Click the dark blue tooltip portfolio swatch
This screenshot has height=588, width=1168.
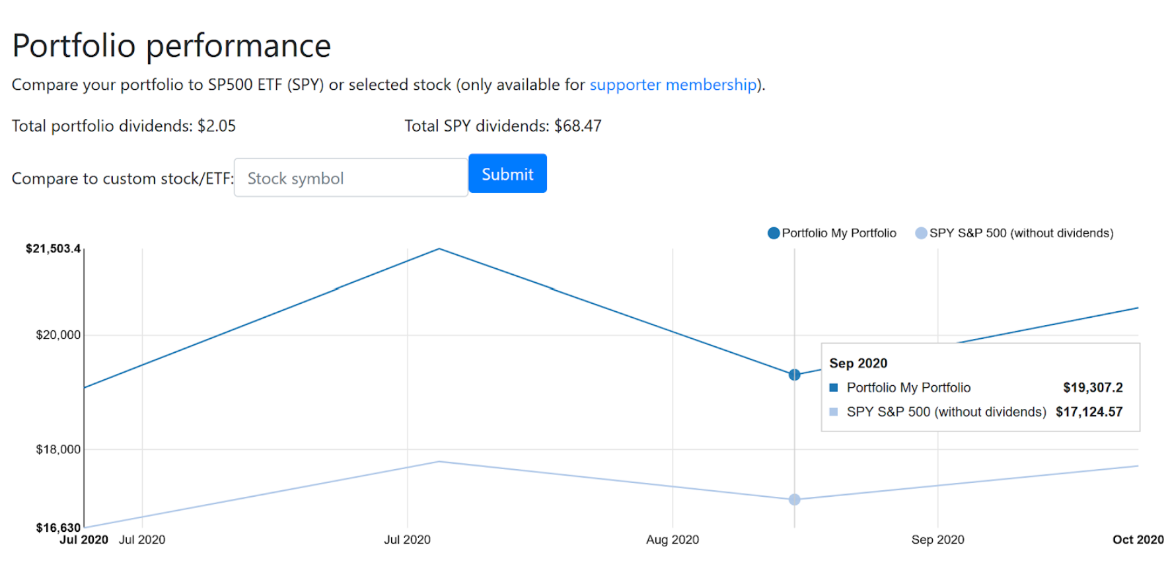pos(834,388)
